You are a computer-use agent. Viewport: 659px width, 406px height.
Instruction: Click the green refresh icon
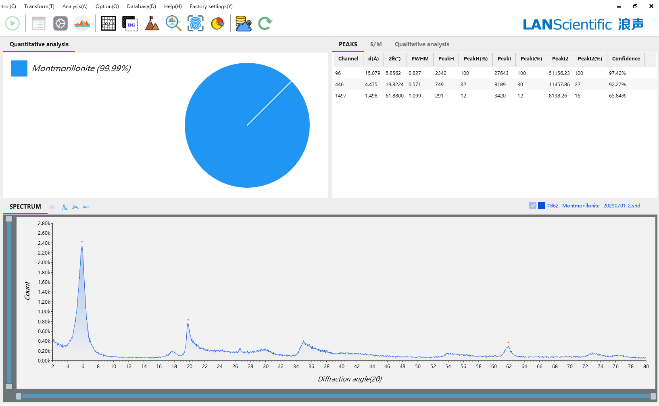[x=265, y=23]
